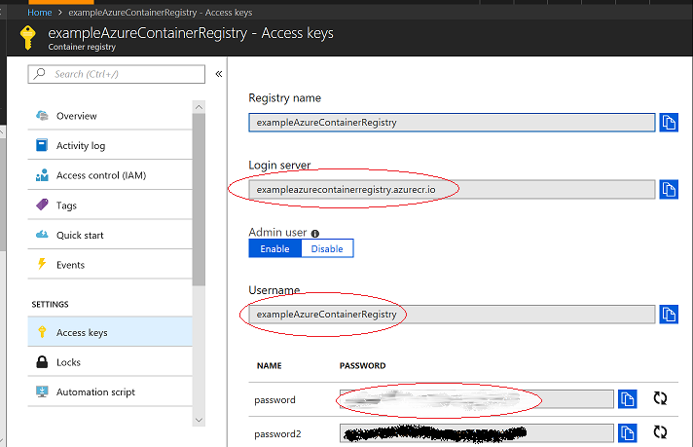Copy the Username value
Image resolution: width=693 pixels, height=447 pixels.
coord(669,315)
